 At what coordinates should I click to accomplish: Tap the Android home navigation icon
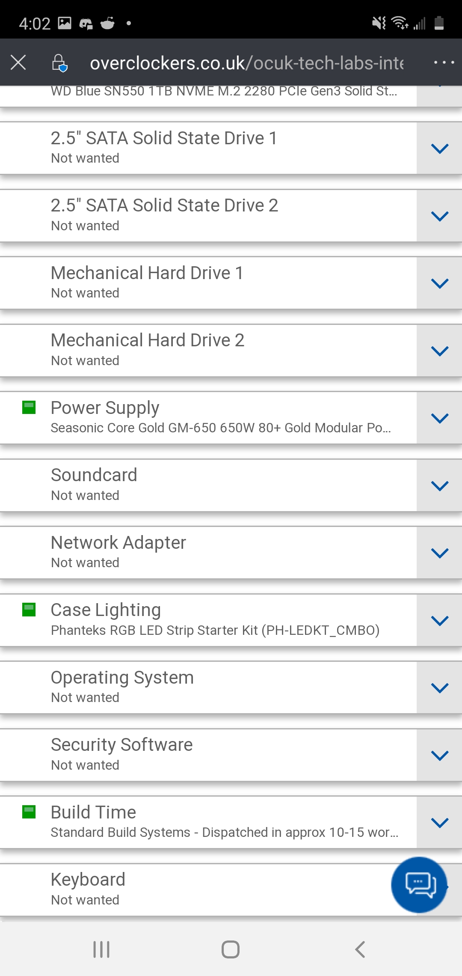(x=231, y=949)
